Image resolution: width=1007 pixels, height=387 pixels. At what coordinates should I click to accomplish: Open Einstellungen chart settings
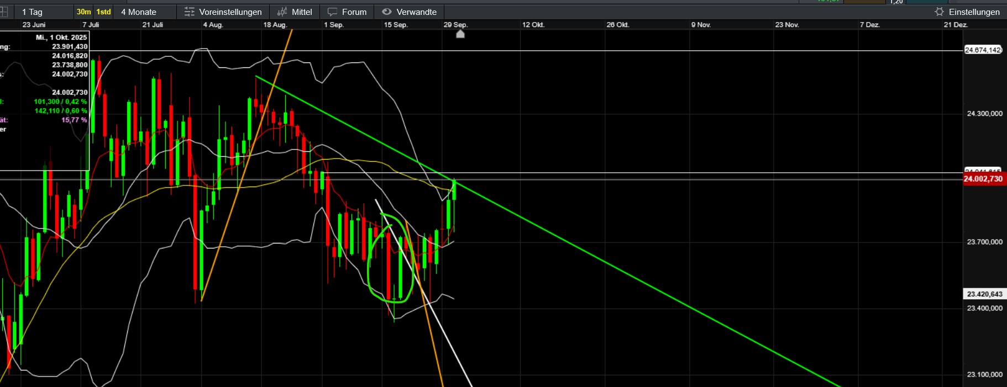pyautogui.click(x=967, y=12)
